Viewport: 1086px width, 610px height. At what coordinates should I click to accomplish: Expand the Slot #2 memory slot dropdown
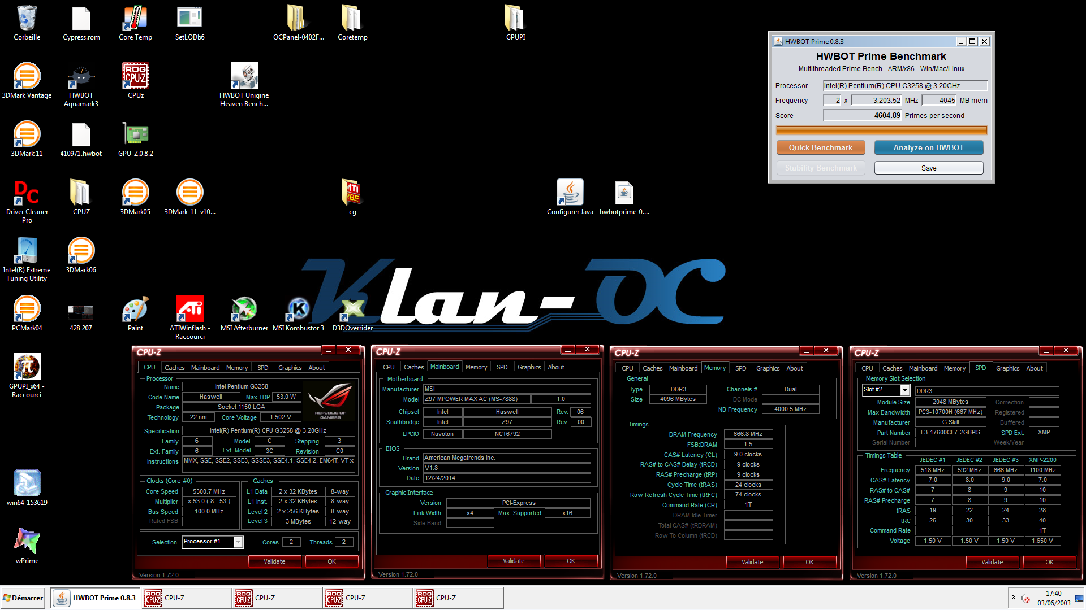click(x=886, y=390)
